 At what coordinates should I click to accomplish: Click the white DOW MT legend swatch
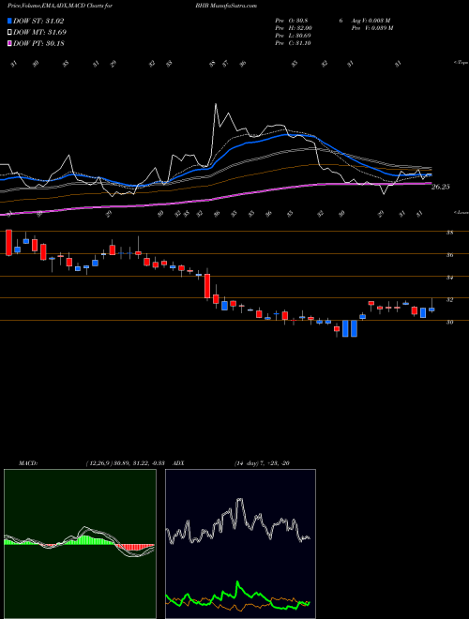point(10,33)
